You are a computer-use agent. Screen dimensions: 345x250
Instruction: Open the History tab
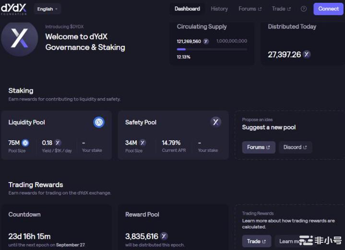coord(219,9)
